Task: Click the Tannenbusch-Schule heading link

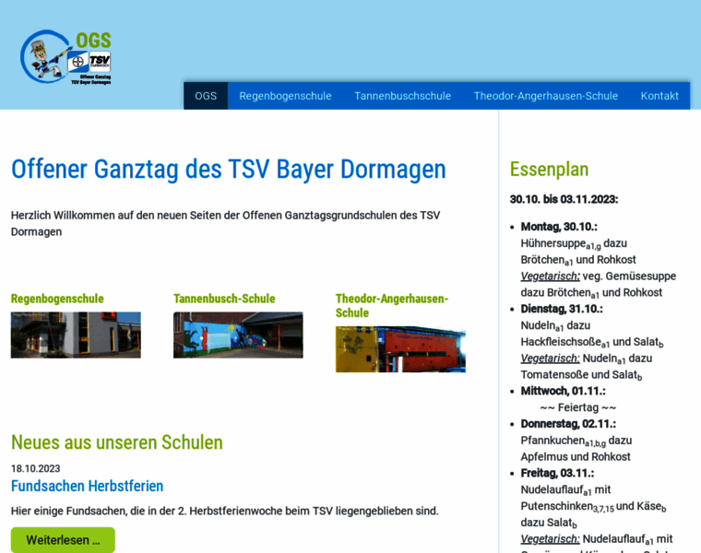Action: point(224,299)
